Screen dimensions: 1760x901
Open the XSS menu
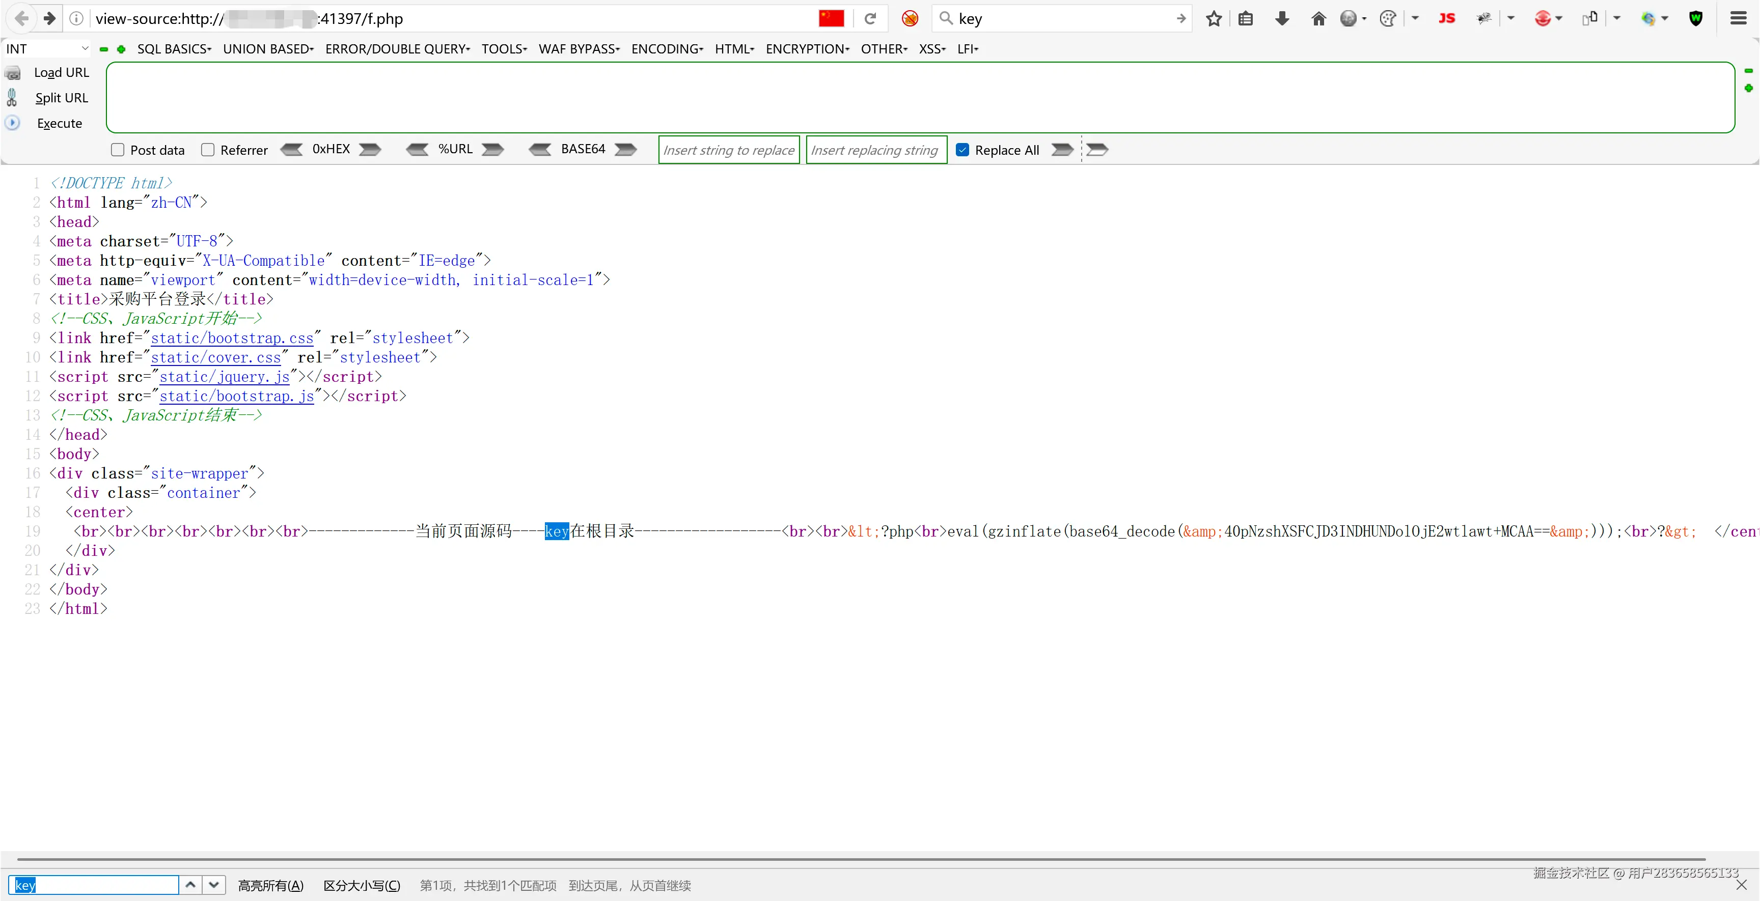[x=931, y=48]
